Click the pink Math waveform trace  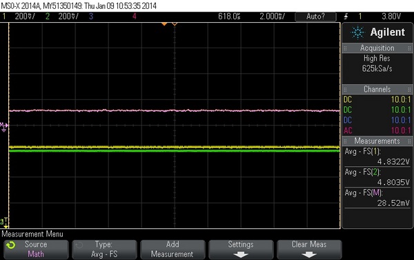tap(175, 110)
